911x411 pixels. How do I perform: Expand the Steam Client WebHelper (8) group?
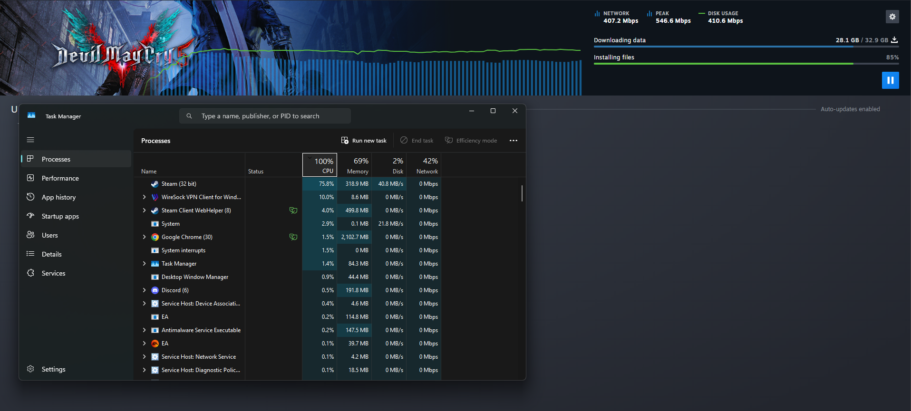[x=145, y=210]
